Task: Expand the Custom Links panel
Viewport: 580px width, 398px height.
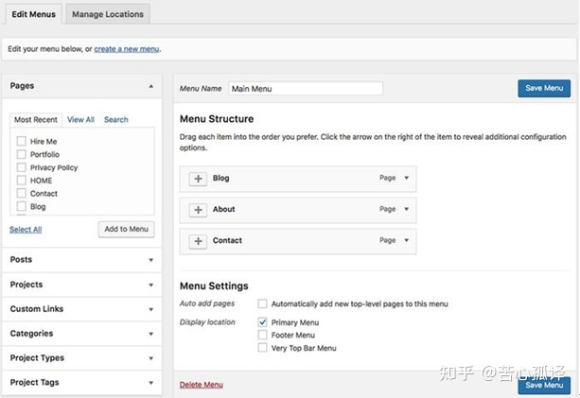Action: click(151, 309)
